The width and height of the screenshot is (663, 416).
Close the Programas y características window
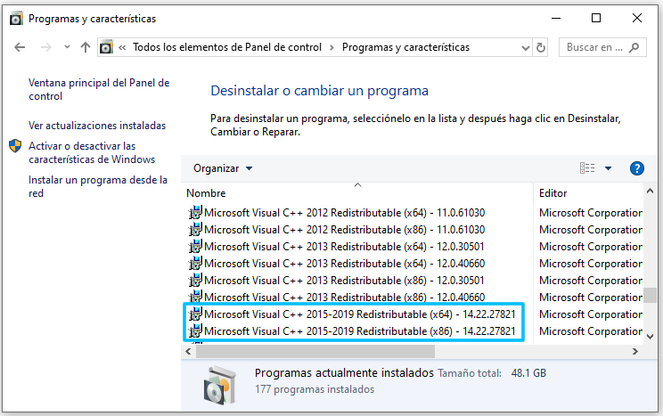pyautogui.click(x=637, y=18)
